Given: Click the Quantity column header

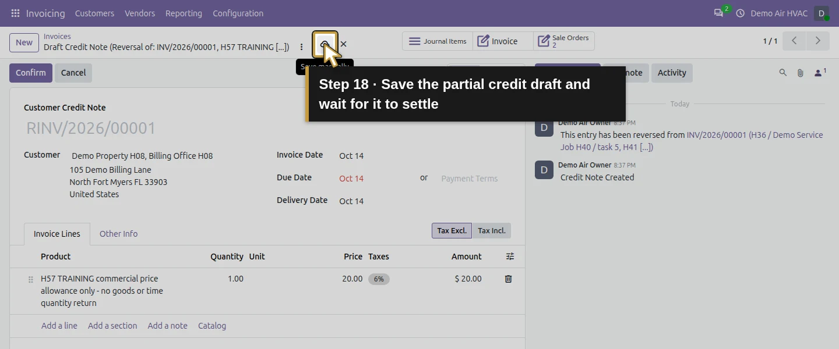Looking at the screenshot, I should [227, 257].
